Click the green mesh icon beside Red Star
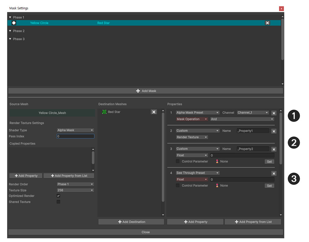This screenshot has width=309, height=242. 104,112
